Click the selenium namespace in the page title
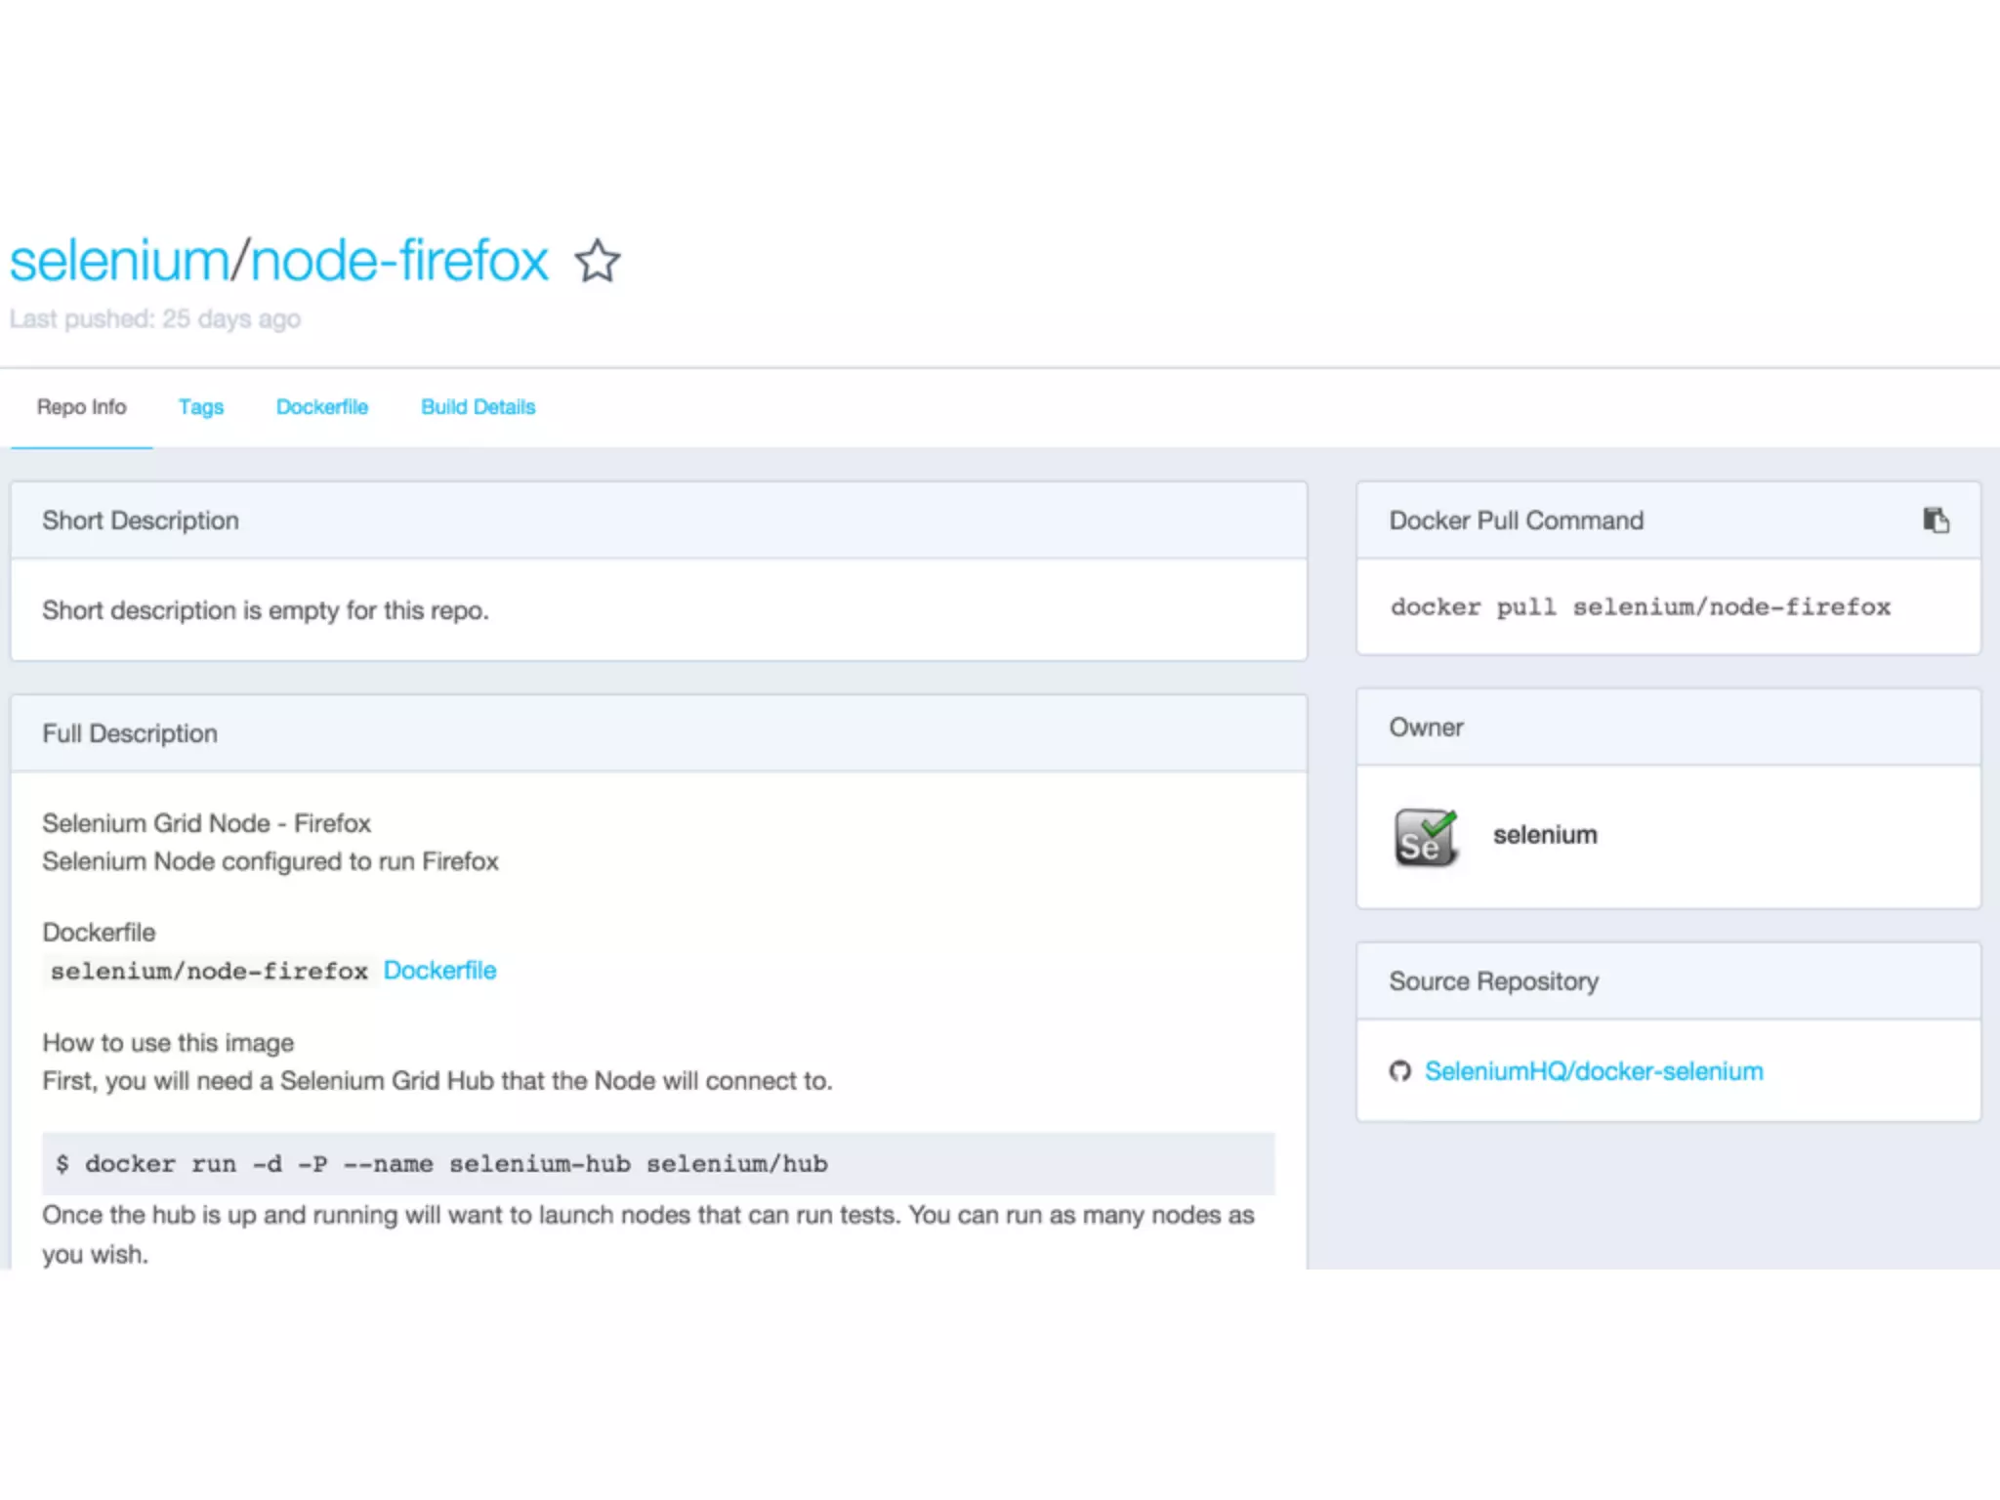The image size is (2000, 1500). pos(119,262)
